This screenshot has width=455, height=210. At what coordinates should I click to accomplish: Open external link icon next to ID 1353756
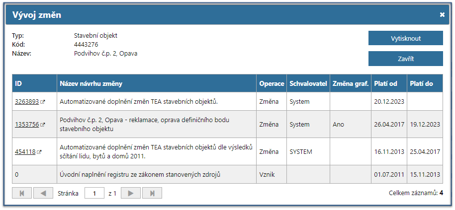pyautogui.click(x=42, y=125)
